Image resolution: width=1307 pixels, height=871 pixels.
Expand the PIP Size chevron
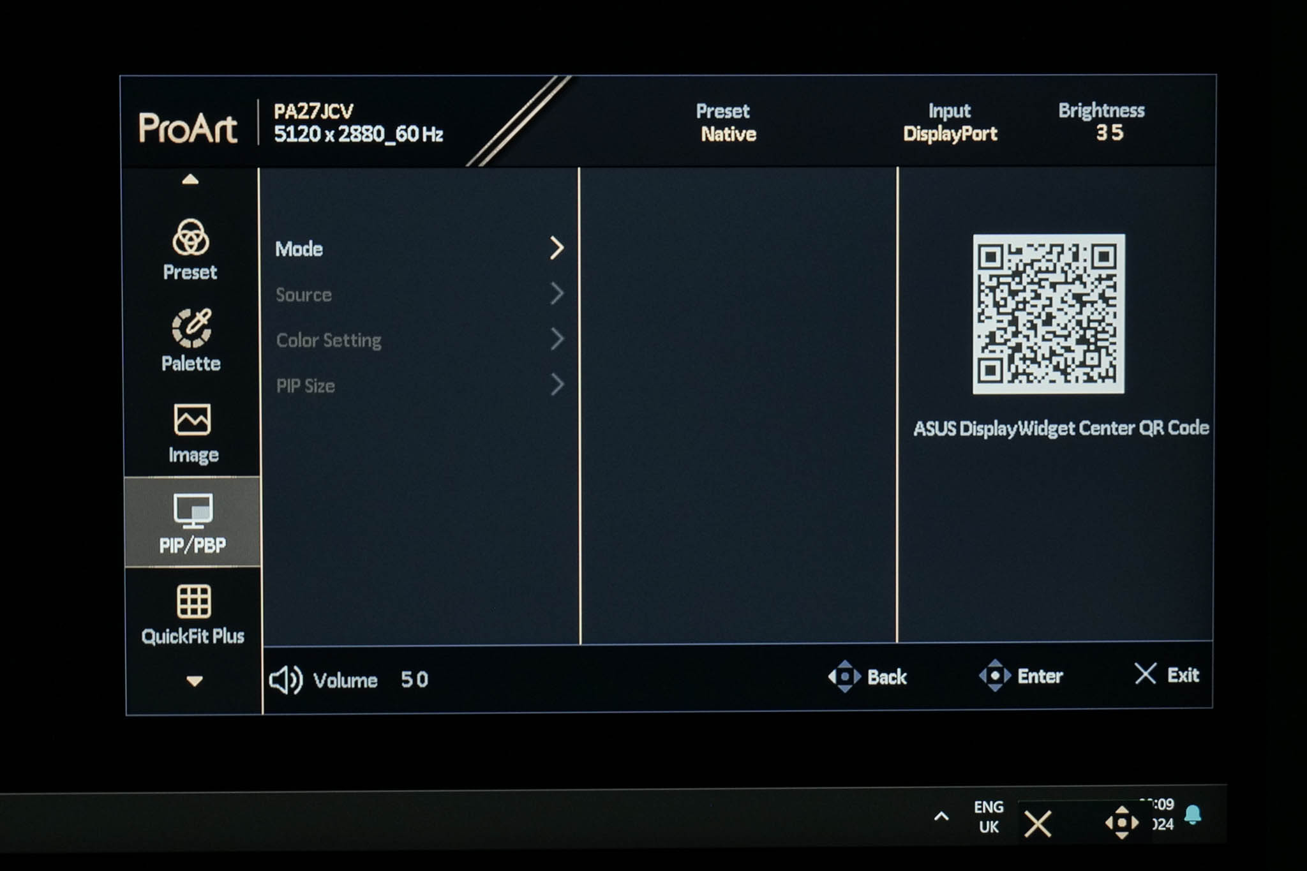click(x=556, y=385)
